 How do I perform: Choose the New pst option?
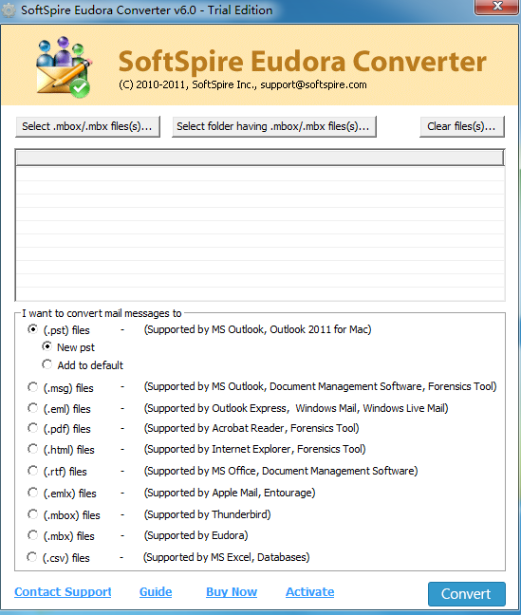(x=47, y=346)
